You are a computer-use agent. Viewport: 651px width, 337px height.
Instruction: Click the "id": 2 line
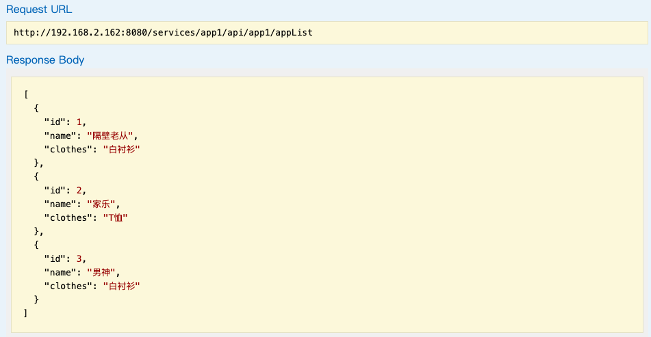(65, 190)
